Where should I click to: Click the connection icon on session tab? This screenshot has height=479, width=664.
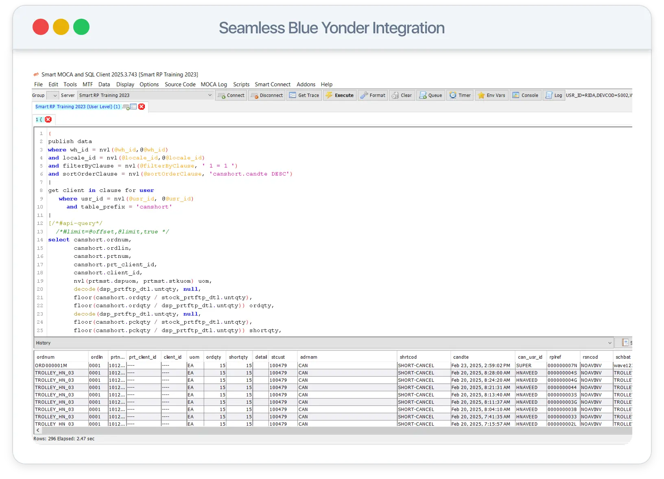126,107
